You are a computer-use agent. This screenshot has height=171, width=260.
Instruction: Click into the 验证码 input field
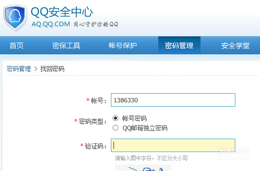click(x=173, y=146)
